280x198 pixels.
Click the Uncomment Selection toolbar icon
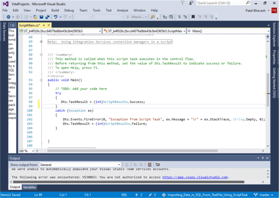click(185, 17)
